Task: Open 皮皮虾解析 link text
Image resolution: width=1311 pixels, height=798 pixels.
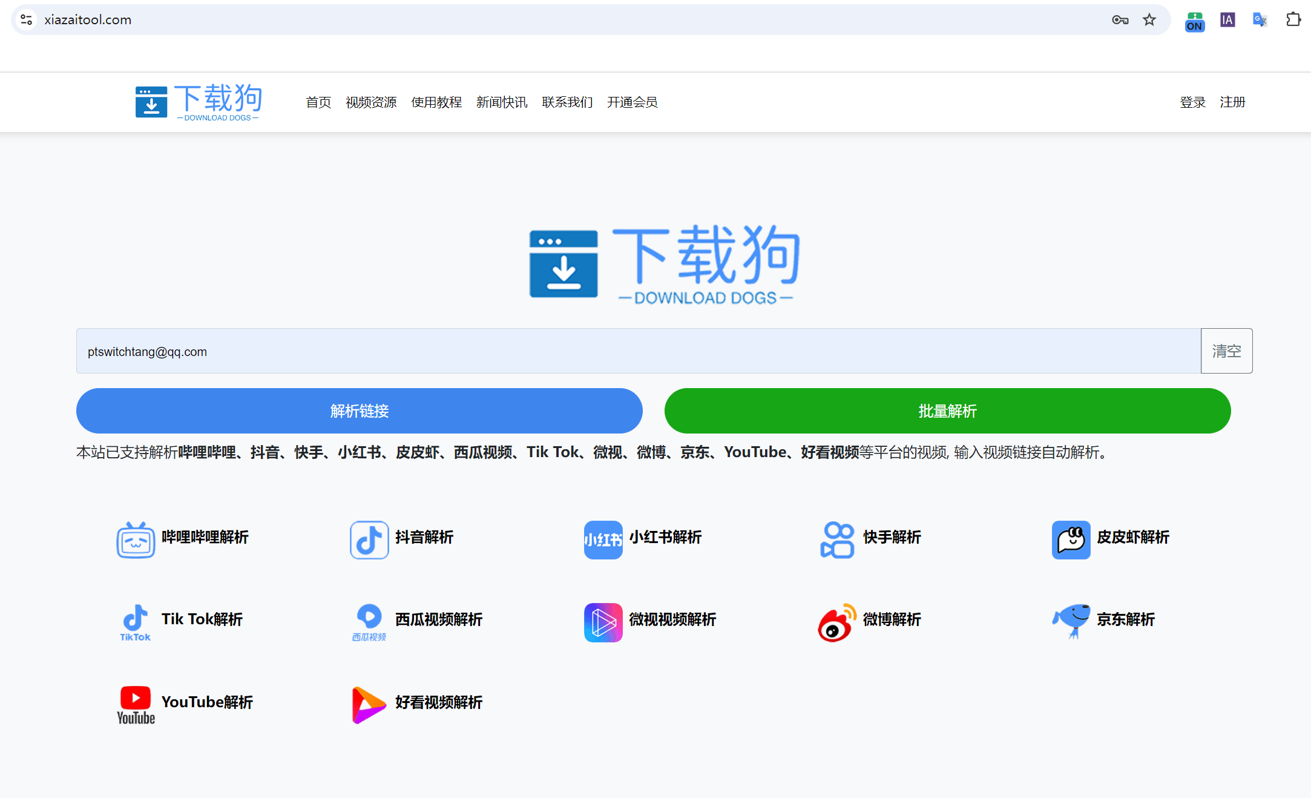Action: click(x=1133, y=537)
